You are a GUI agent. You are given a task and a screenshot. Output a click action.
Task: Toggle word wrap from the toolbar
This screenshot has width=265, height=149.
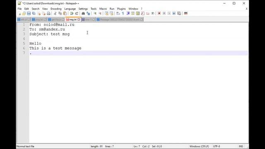tap(118, 14)
